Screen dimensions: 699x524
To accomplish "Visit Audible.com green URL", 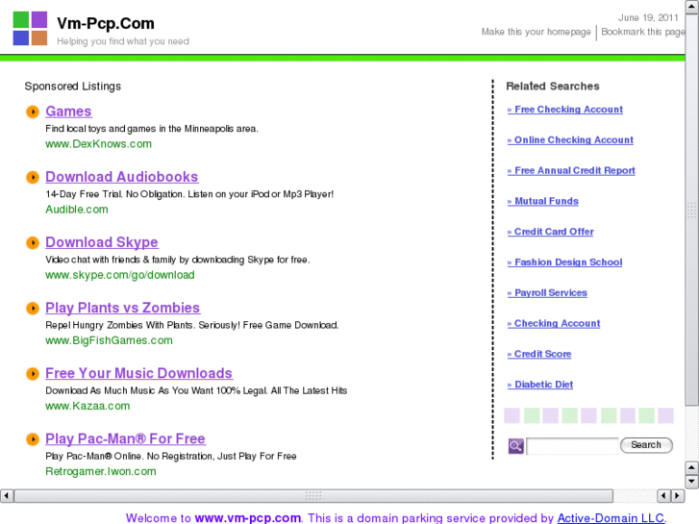I will coord(77,210).
